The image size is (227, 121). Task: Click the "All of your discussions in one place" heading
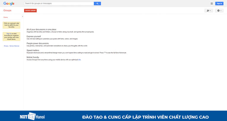click(x=42, y=30)
